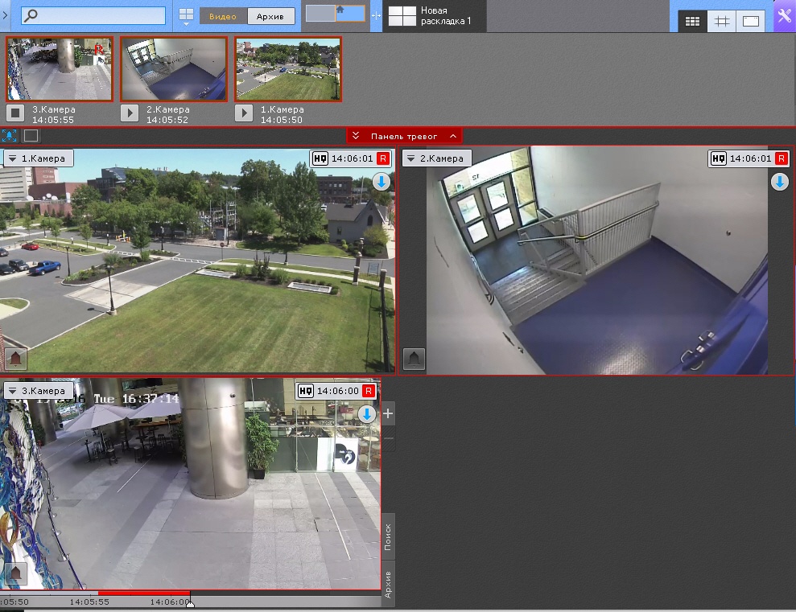Viewport: 796px width, 612px height.
Task: Select the Новая раскладка 1 layout
Action: (434, 16)
